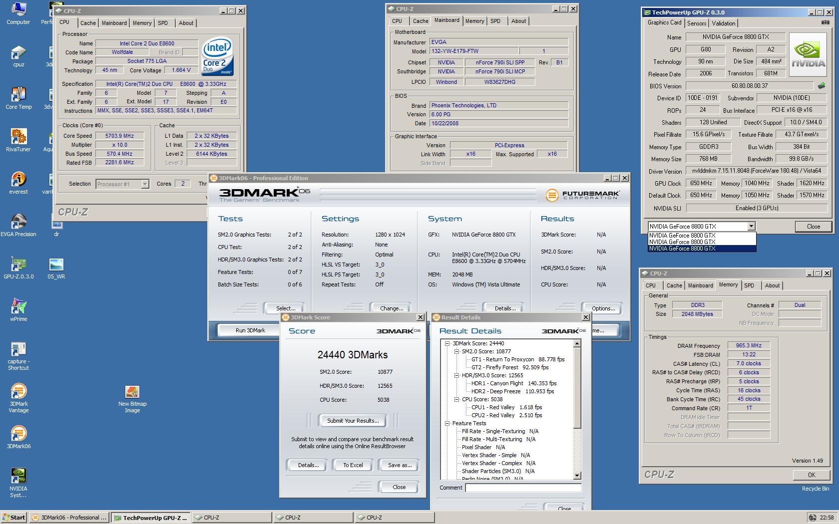Viewport: 839px width, 524px height.
Task: Switch to the Cache tab in CPU-Z processor window
Action: 88,23
